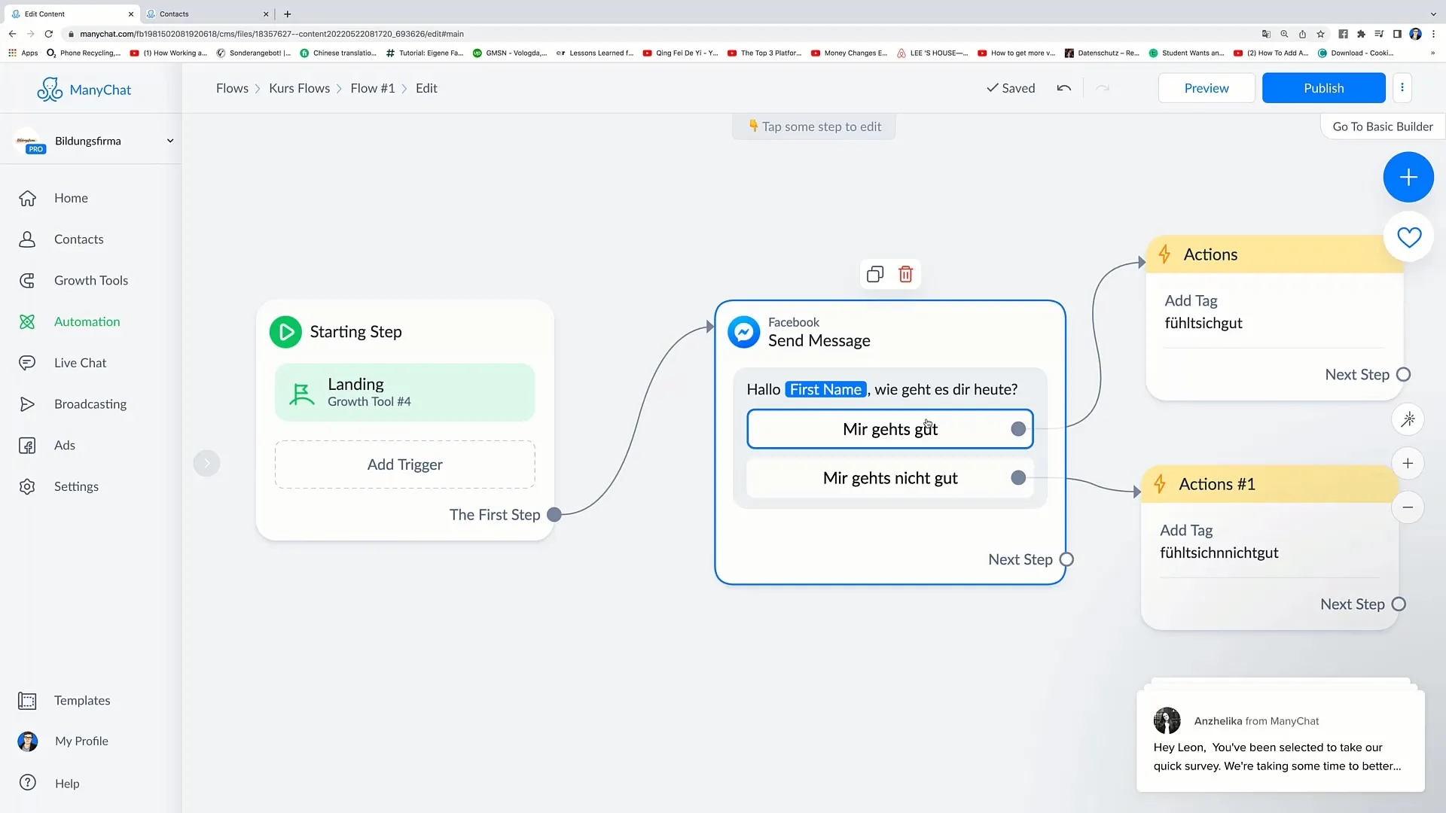Click the Landing Growth Tool trigger
Image resolution: width=1446 pixels, height=813 pixels.
pyautogui.click(x=404, y=391)
